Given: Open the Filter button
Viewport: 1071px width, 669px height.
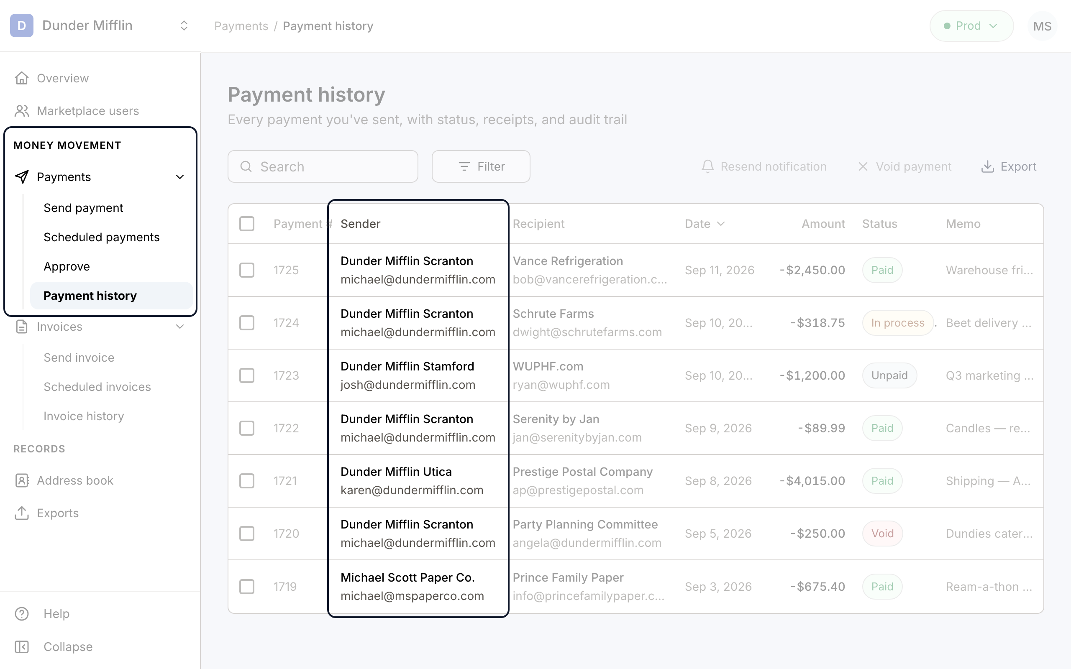Looking at the screenshot, I should click(481, 166).
